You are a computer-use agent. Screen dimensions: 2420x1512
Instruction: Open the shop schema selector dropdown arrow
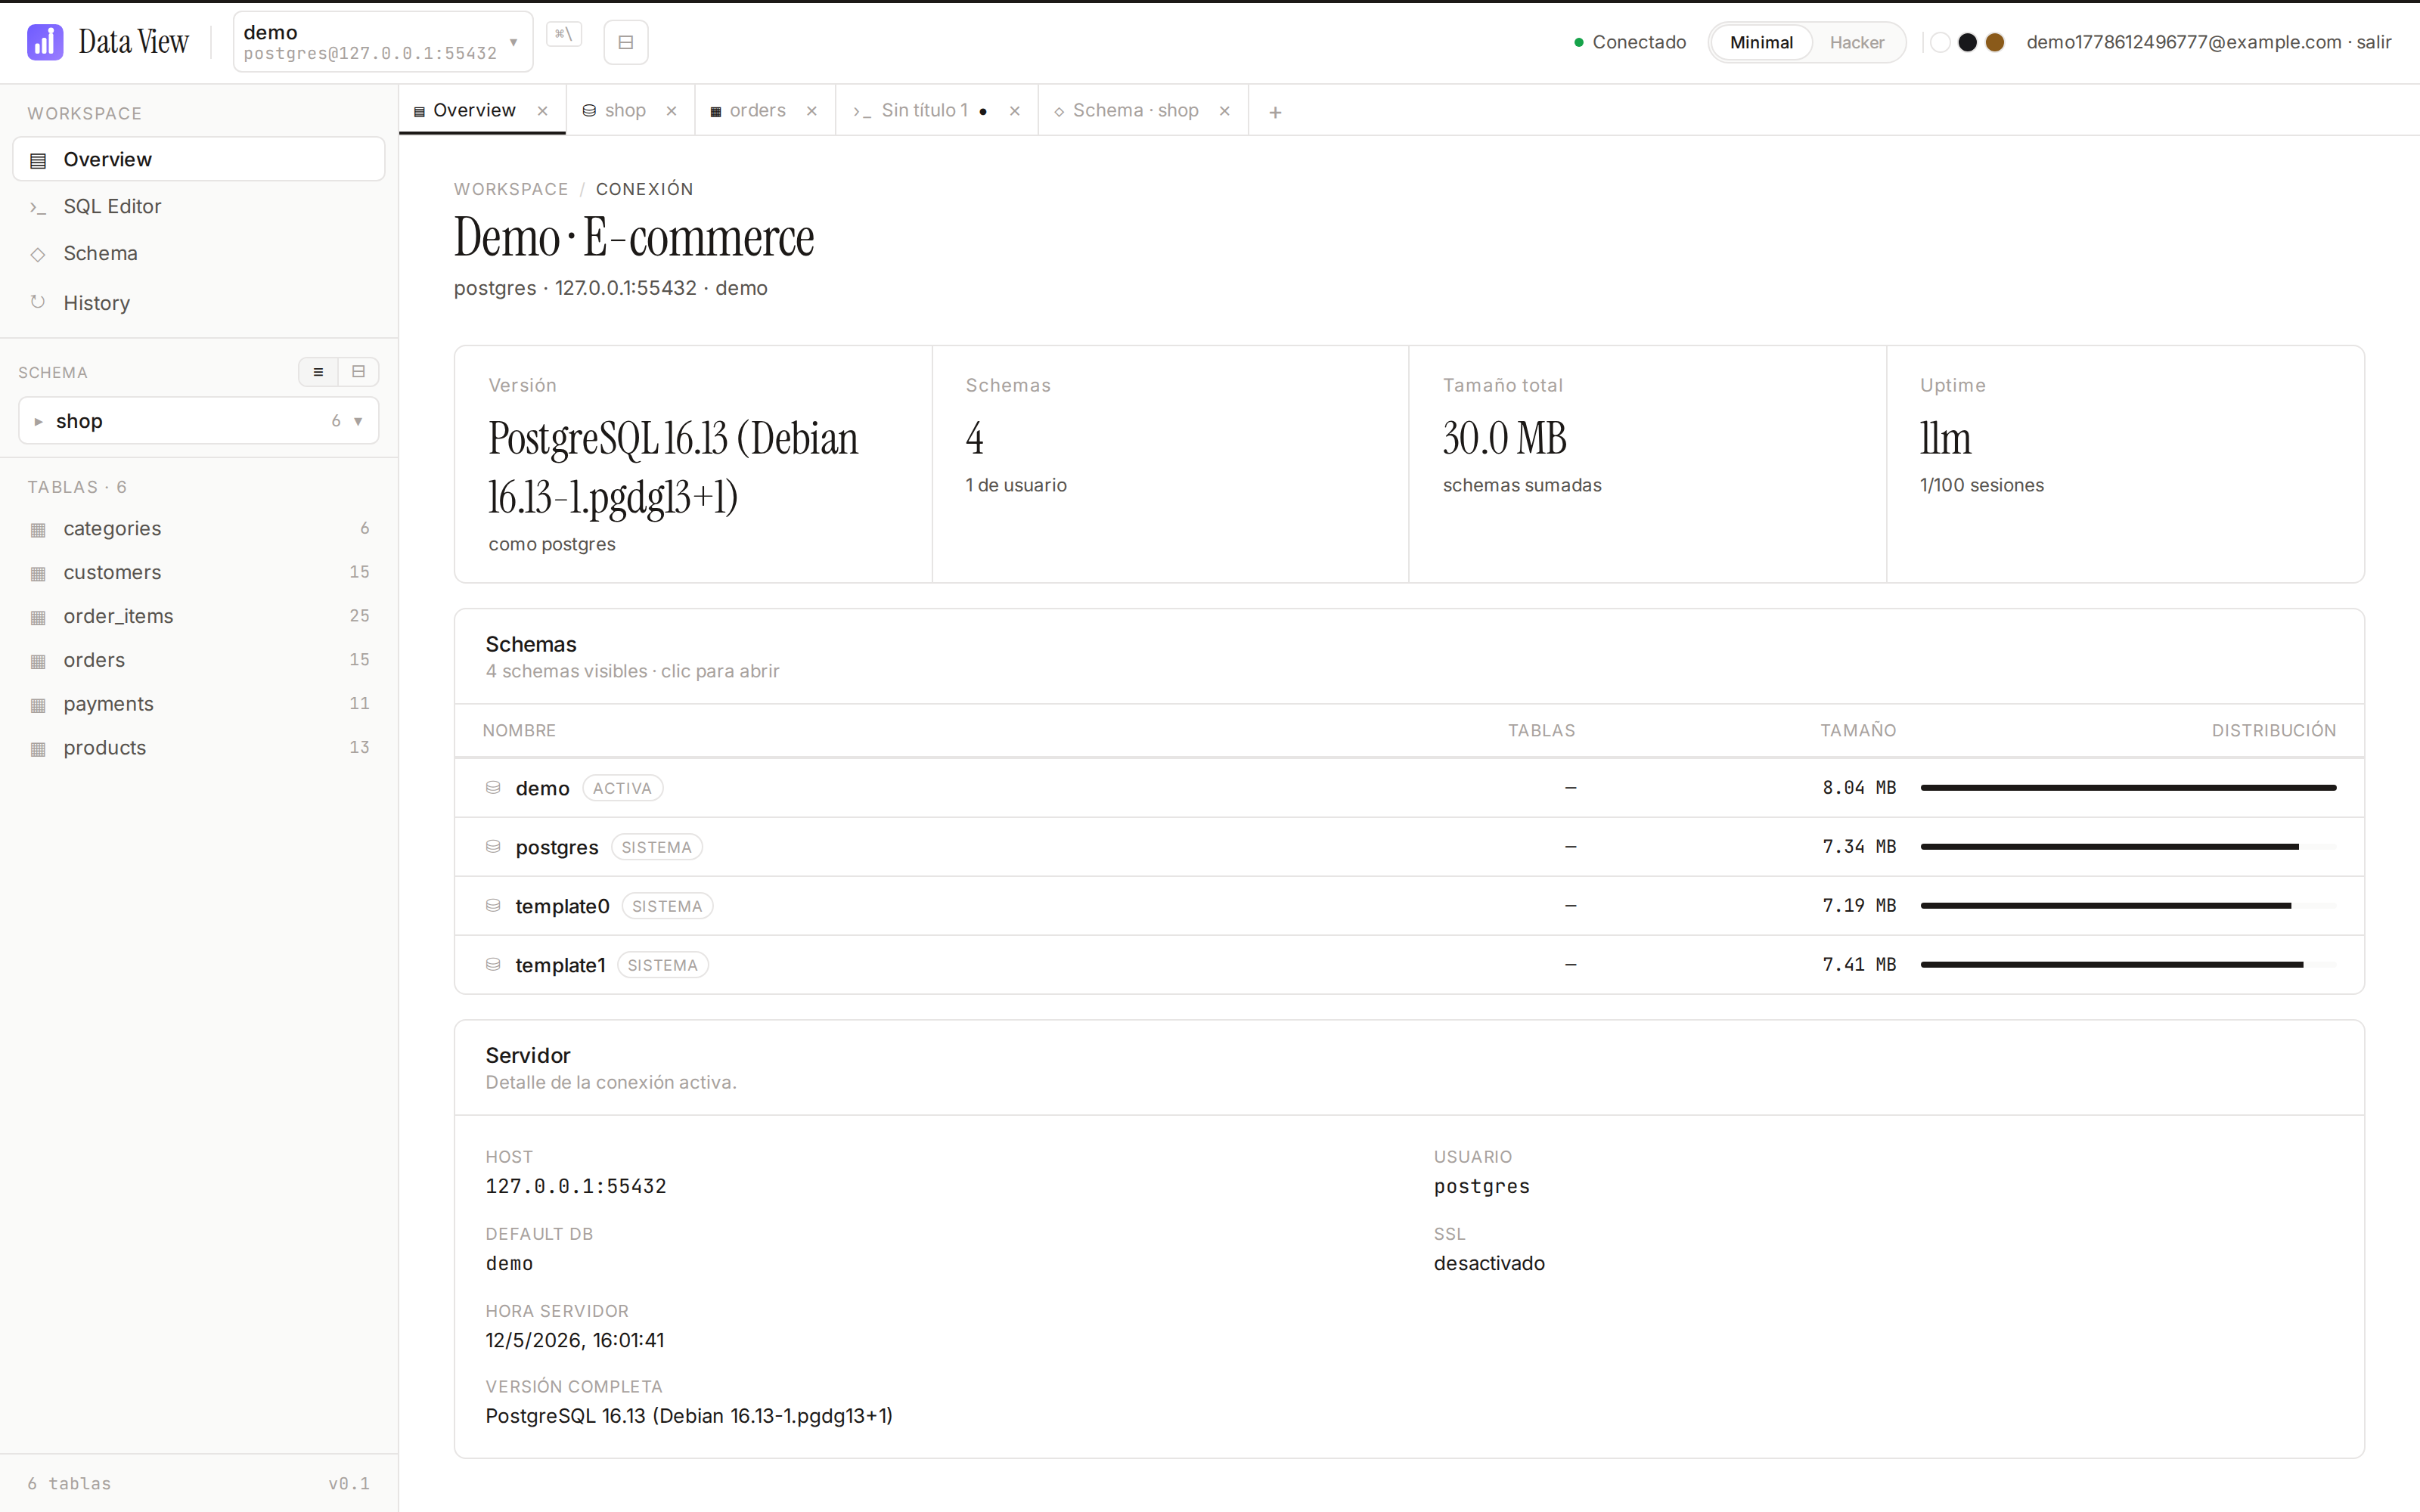click(x=358, y=421)
